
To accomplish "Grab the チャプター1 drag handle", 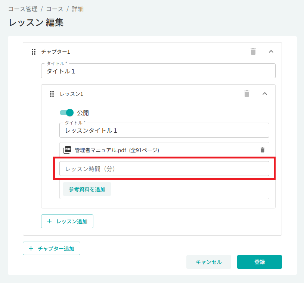I will click(34, 52).
